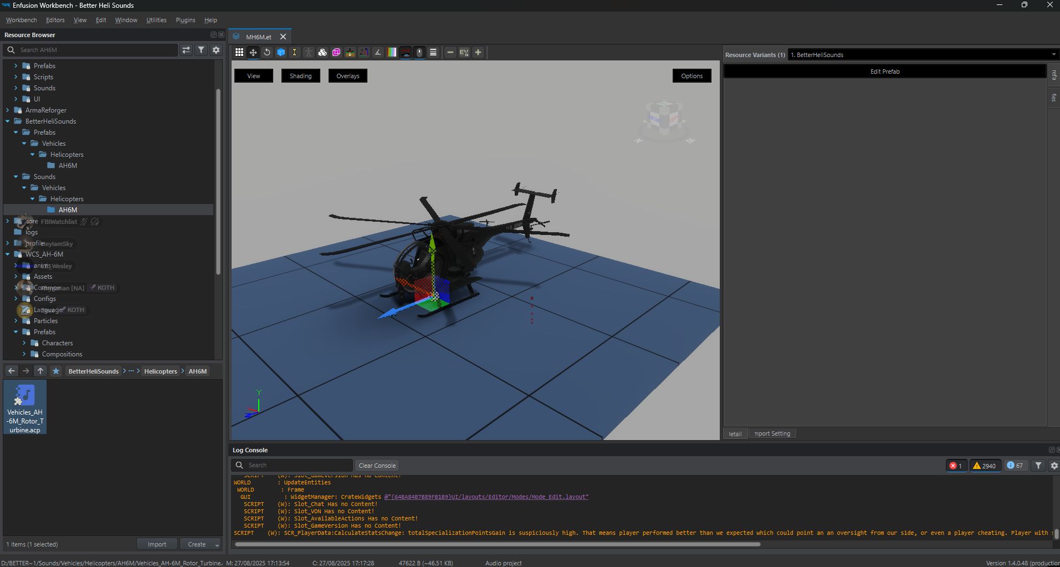Open the Resource Variants dropdown
Viewport: 1060px width, 567px height.
[x=922, y=54]
